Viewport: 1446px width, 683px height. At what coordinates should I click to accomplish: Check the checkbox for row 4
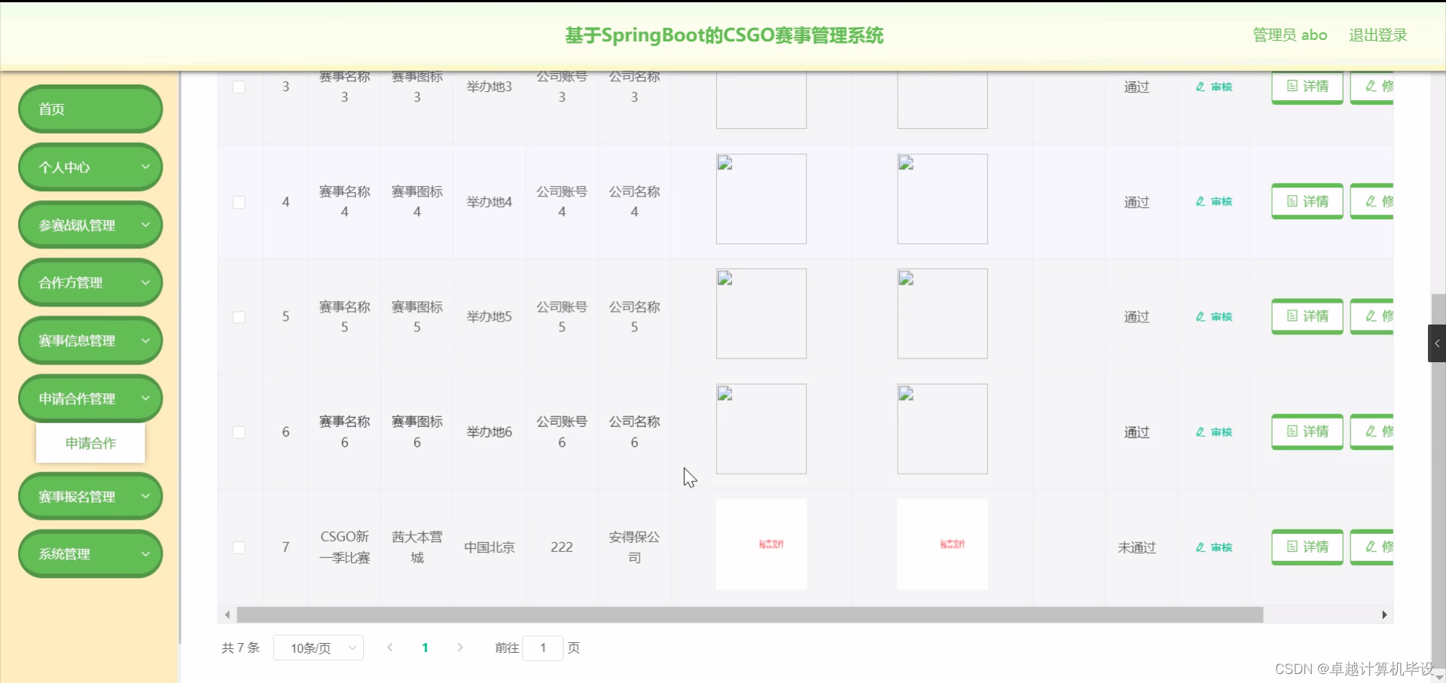point(239,202)
